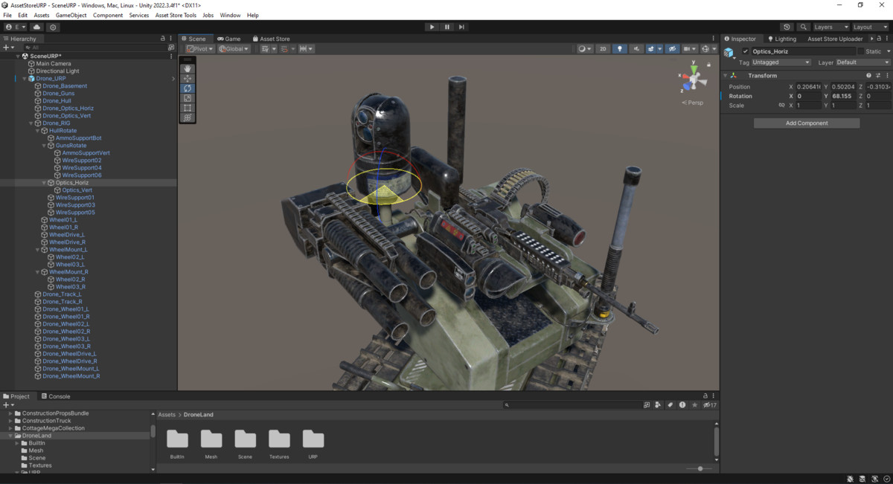
Task: Mute scene audio in the toolbar
Action: click(637, 48)
